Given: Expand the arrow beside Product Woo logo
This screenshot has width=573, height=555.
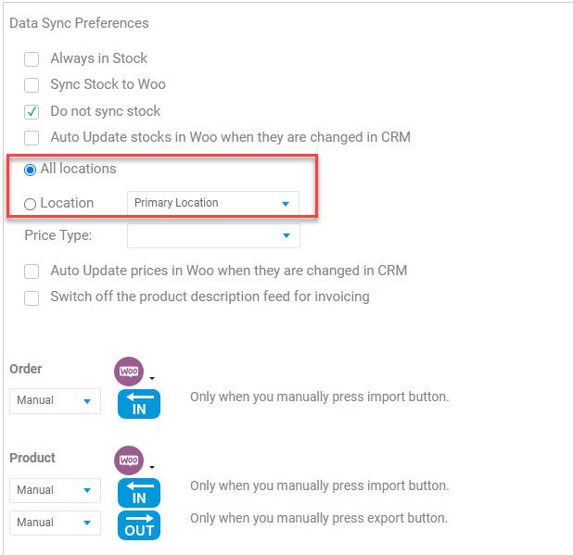Looking at the screenshot, I should pyautogui.click(x=152, y=467).
